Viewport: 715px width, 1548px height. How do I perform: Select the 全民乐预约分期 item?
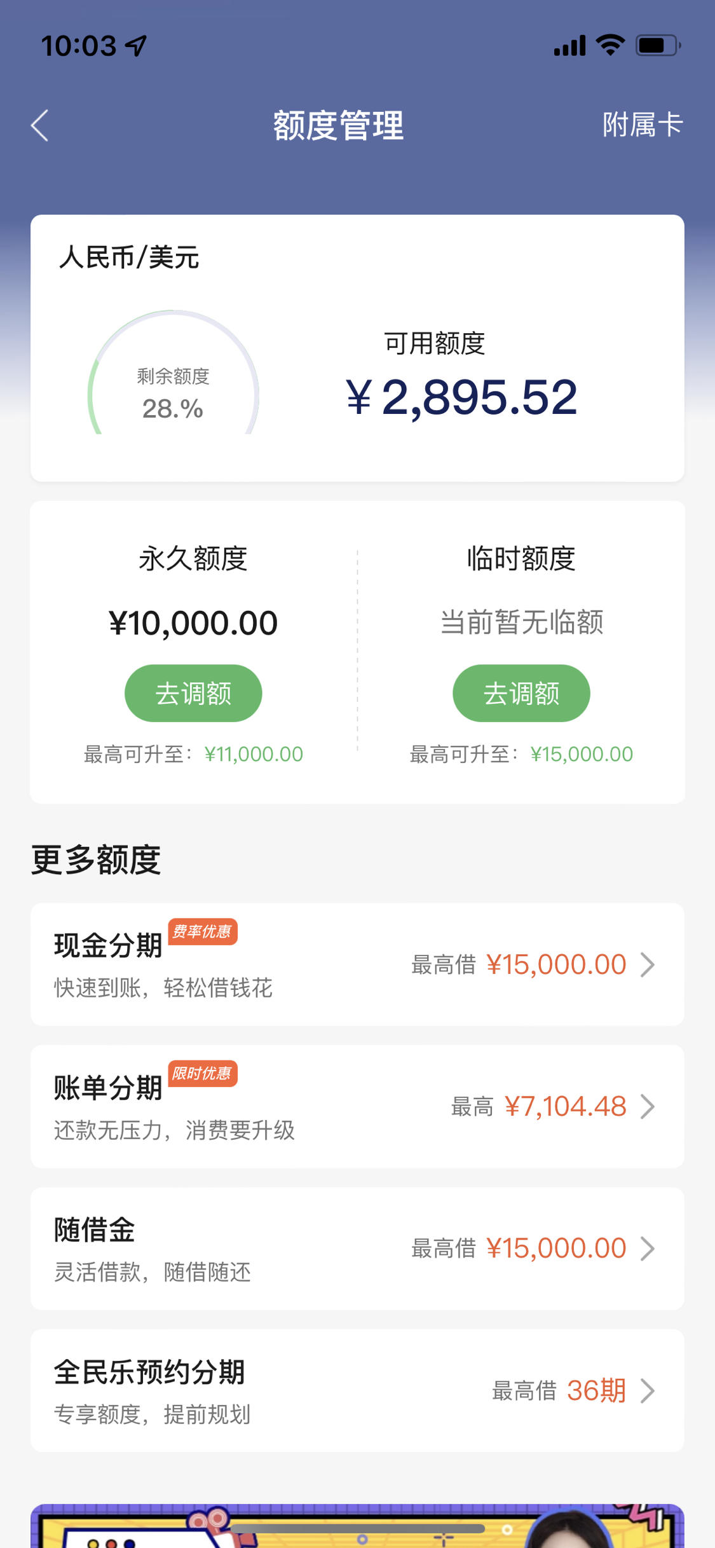click(357, 1390)
